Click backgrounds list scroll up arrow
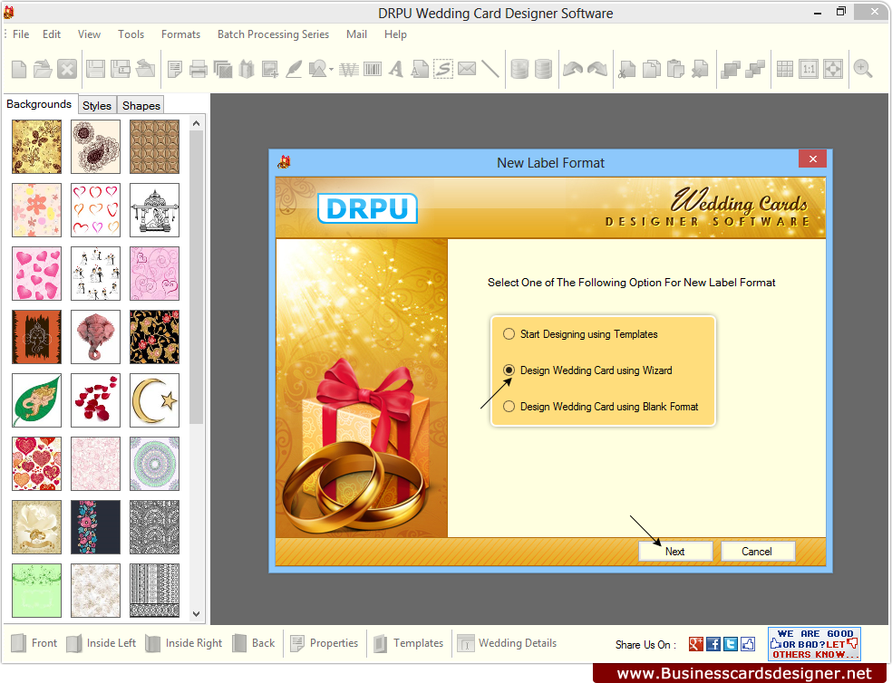This screenshot has width=892, height=683. (x=197, y=123)
